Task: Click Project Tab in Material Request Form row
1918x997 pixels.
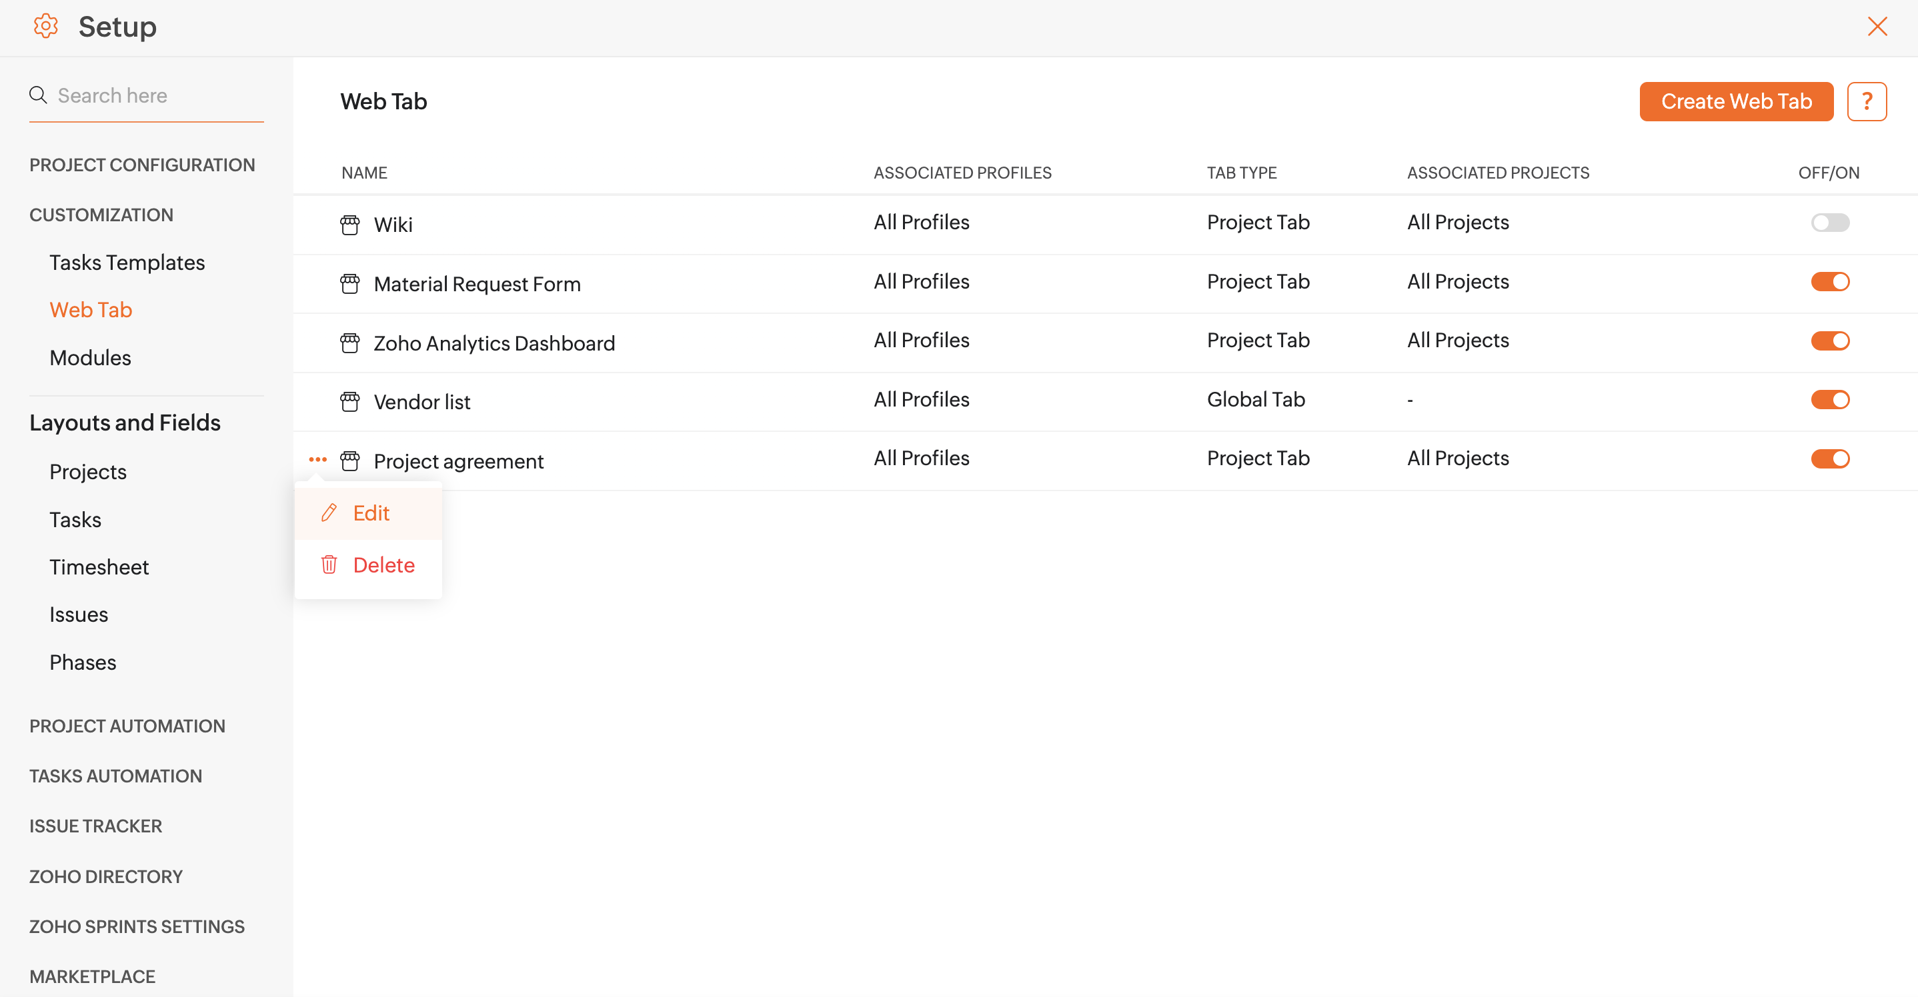Action: (1258, 281)
